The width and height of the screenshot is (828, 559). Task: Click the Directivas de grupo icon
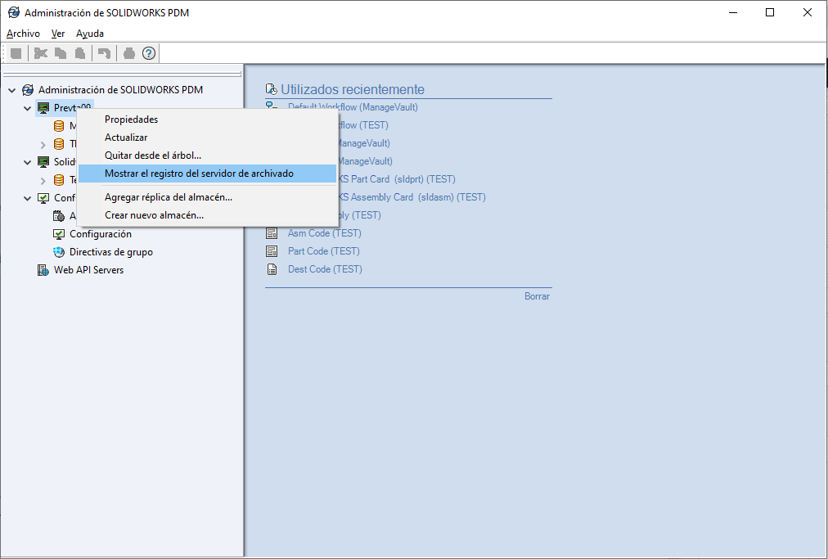59,252
